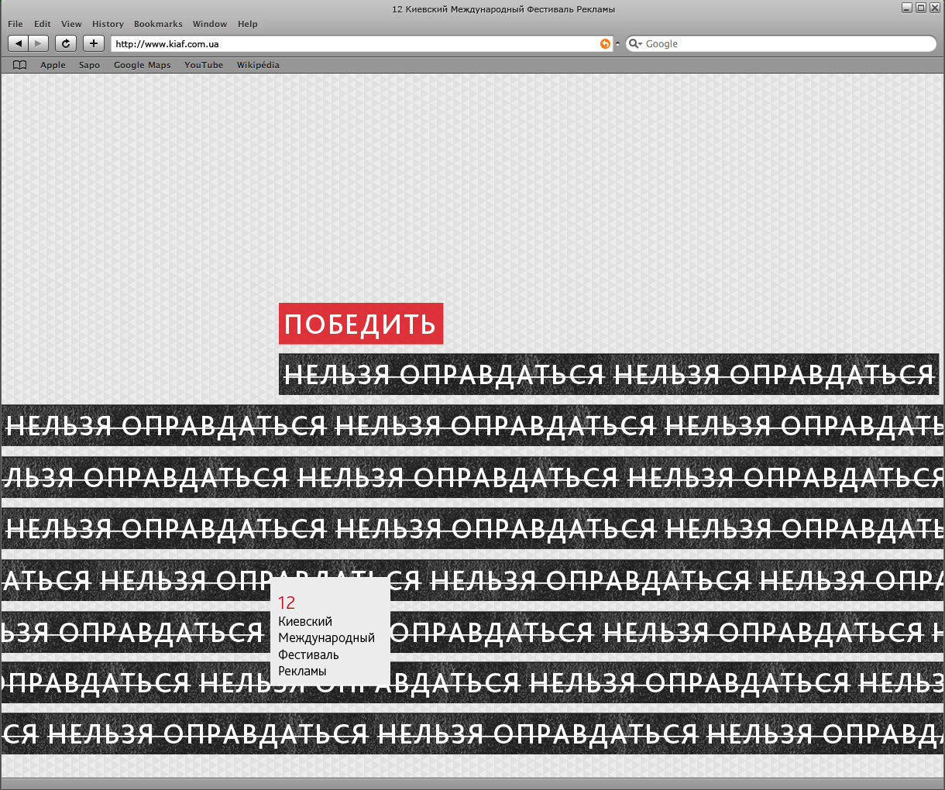The image size is (945, 790).
Task: Click the red ПОБЕДИТЬ banner
Action: 361,324
